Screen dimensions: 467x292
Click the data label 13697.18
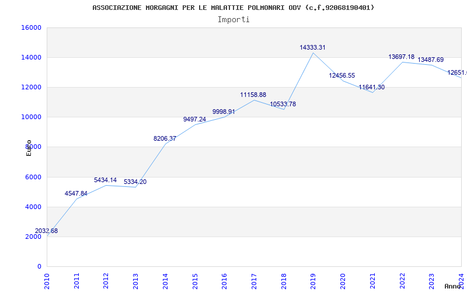tap(402, 57)
